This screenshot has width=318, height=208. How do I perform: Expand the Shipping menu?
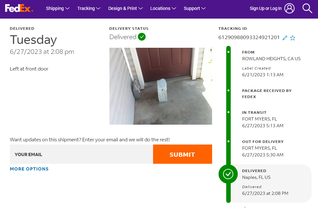tap(58, 8)
